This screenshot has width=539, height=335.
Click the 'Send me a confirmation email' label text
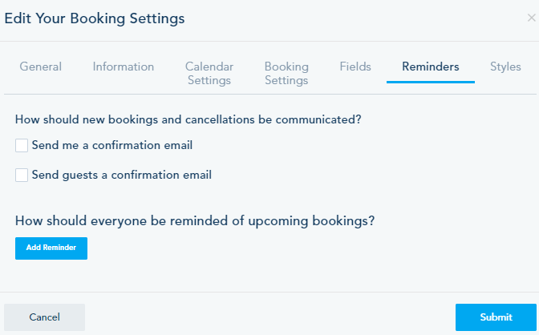(x=111, y=146)
